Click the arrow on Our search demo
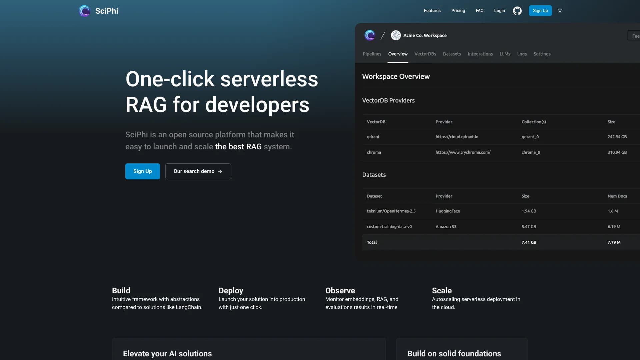Screen dimensions: 640x360 click(x=220, y=171)
